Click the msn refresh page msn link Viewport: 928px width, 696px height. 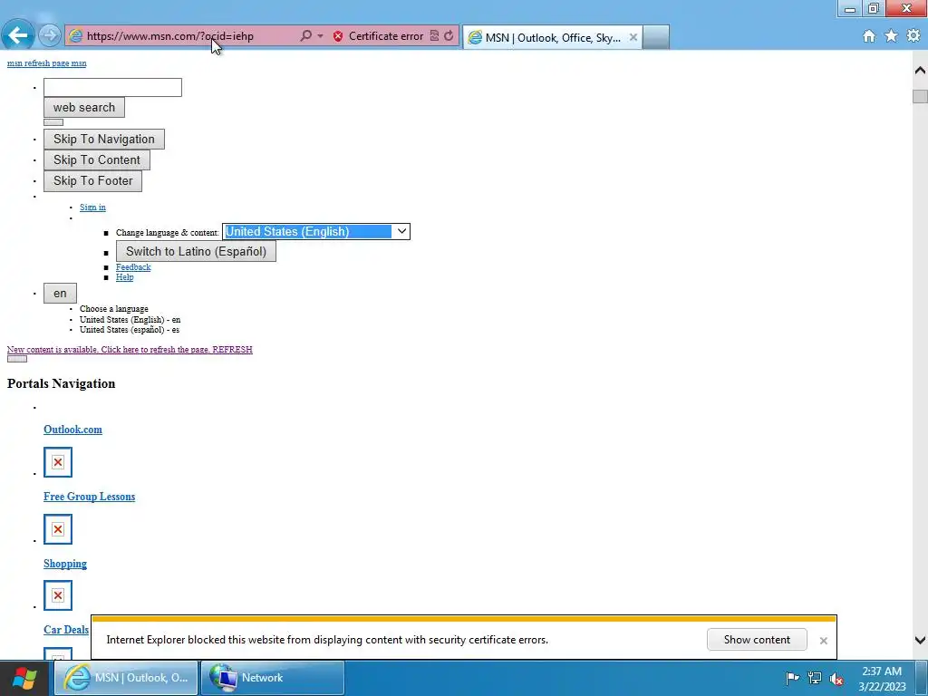pyautogui.click(x=47, y=63)
